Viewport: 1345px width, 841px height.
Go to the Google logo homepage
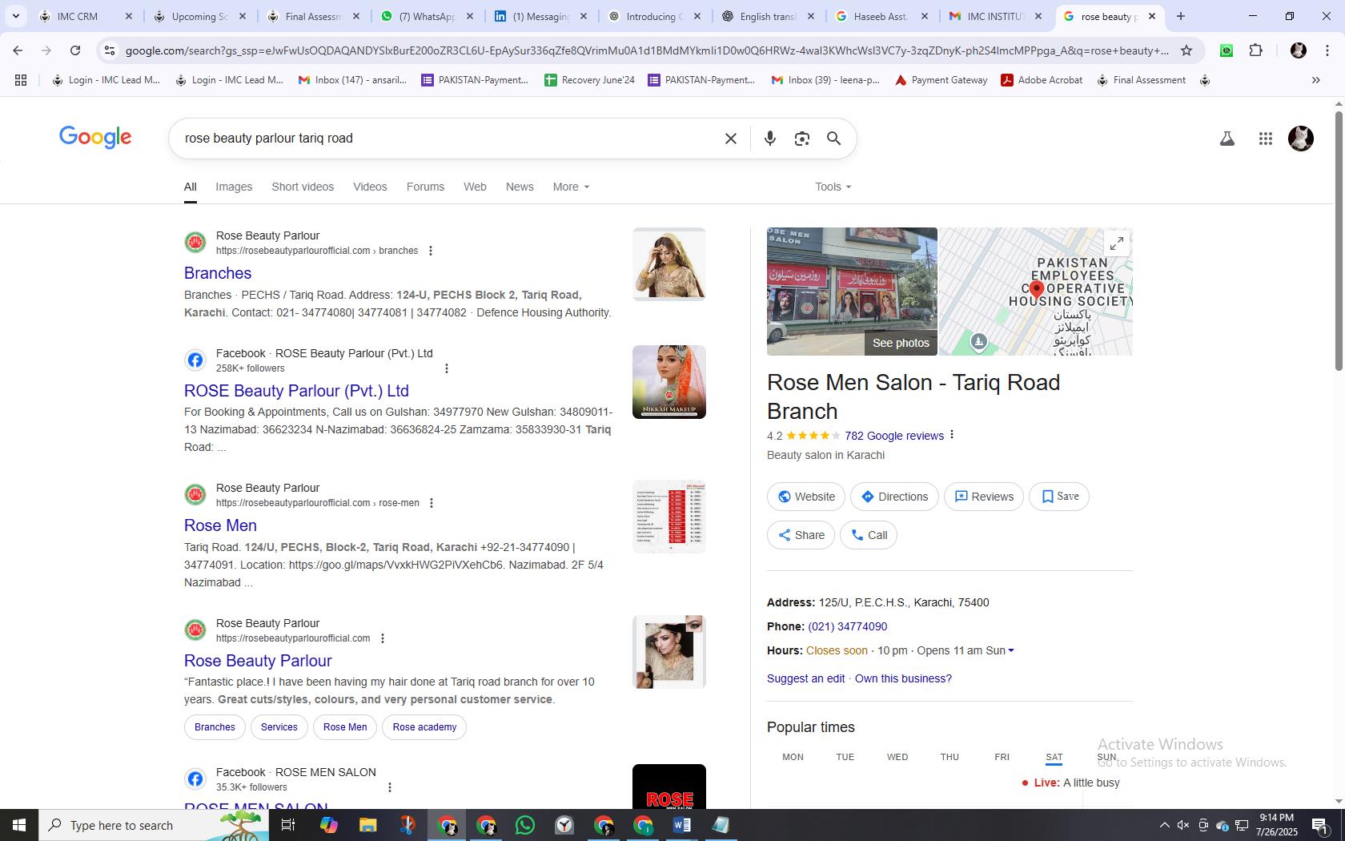(95, 138)
